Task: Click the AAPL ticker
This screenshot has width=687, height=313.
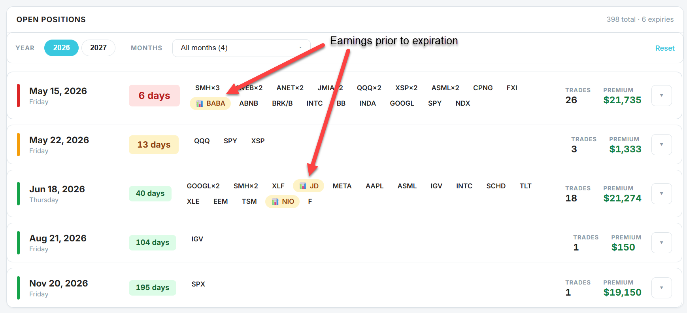Action: [374, 186]
